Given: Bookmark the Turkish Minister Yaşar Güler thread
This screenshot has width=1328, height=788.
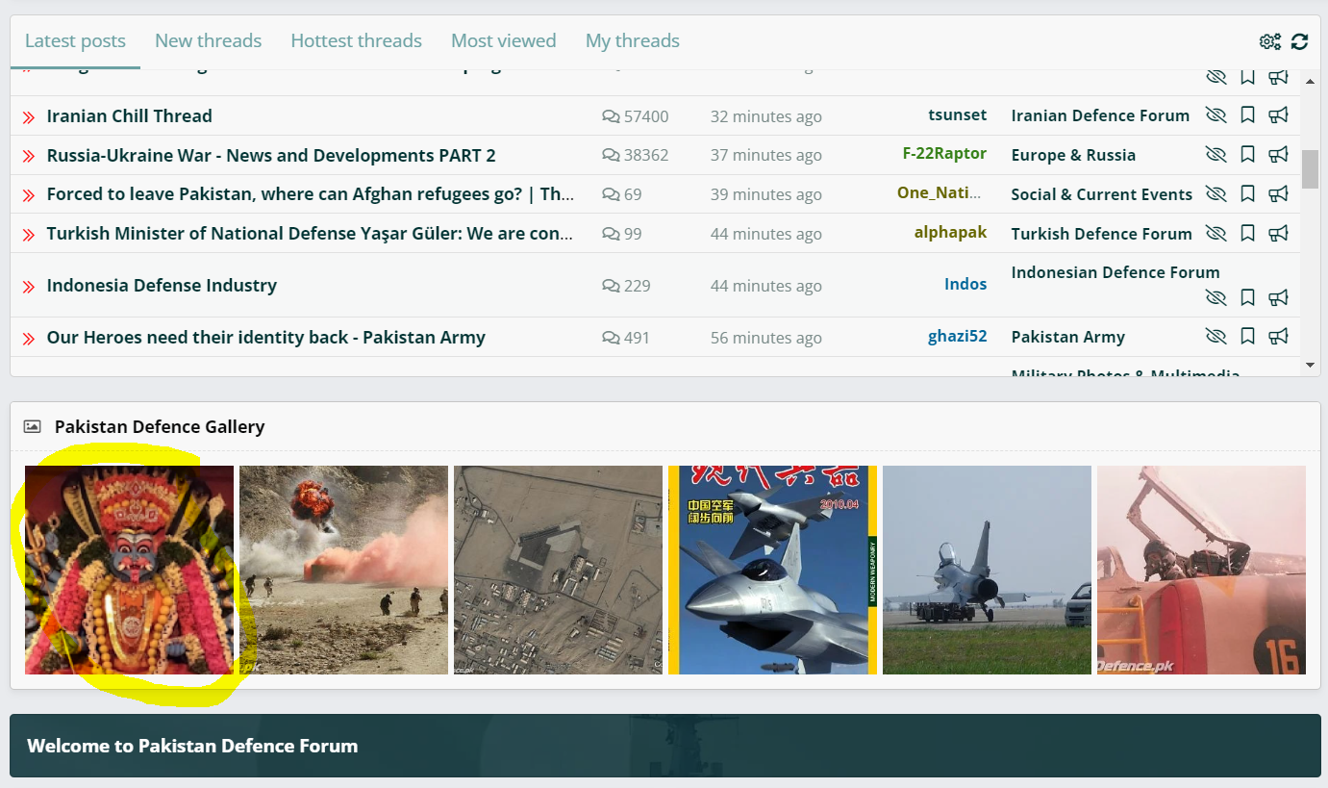Looking at the screenshot, I should coord(1247,234).
